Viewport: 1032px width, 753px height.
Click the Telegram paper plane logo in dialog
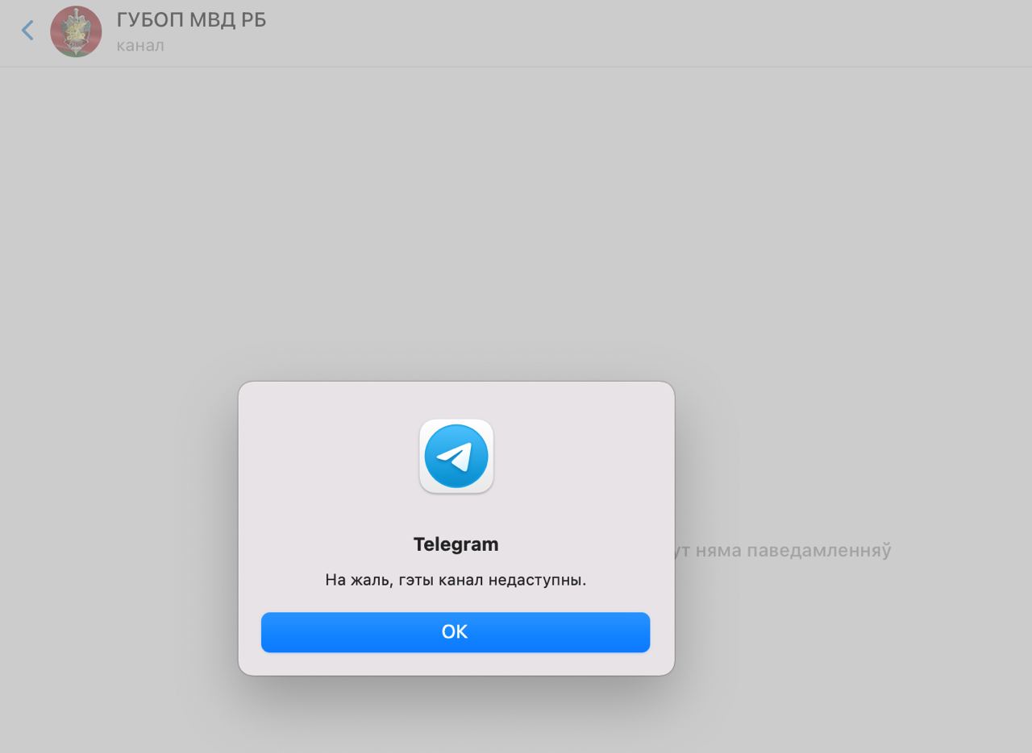456,456
